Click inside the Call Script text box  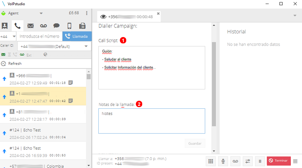click(x=151, y=68)
